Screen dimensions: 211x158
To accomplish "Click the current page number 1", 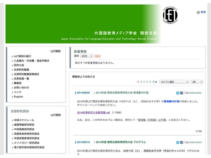I will click(x=138, y=82).
